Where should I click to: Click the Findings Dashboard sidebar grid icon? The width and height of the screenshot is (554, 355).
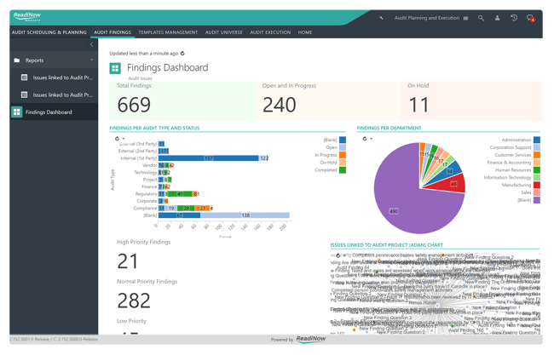(x=16, y=112)
